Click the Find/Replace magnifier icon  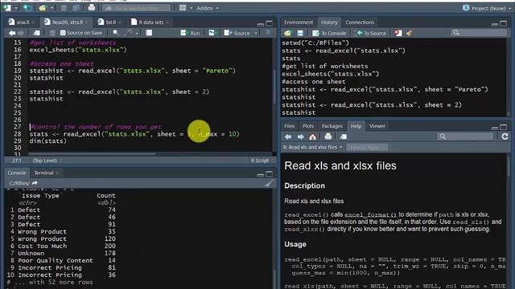pyautogui.click(x=116, y=33)
